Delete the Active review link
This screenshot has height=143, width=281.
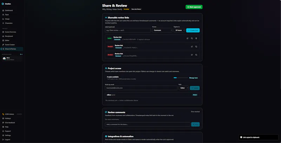196,39
